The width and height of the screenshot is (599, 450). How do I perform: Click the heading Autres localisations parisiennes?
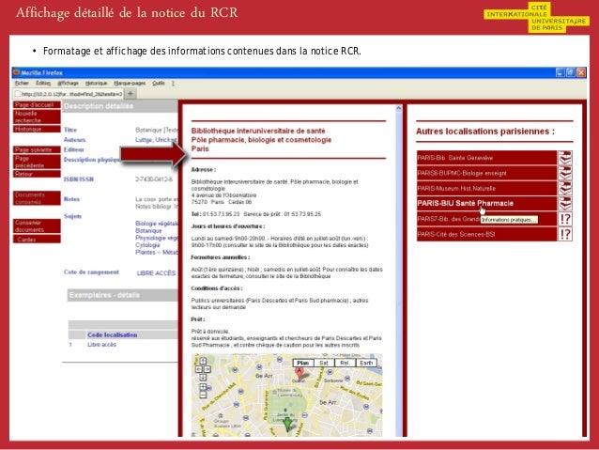point(485,132)
